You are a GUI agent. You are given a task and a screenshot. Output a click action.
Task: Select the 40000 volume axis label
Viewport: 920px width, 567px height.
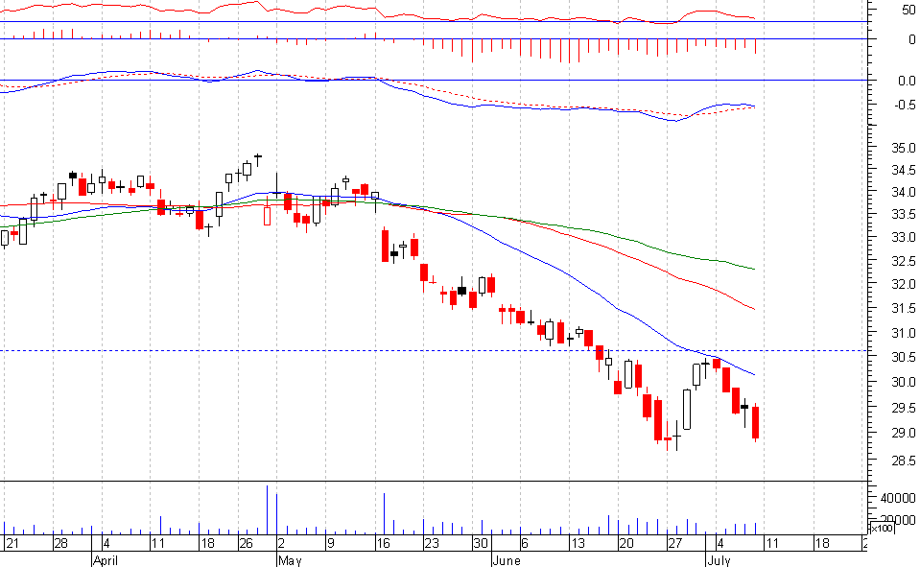(x=898, y=498)
